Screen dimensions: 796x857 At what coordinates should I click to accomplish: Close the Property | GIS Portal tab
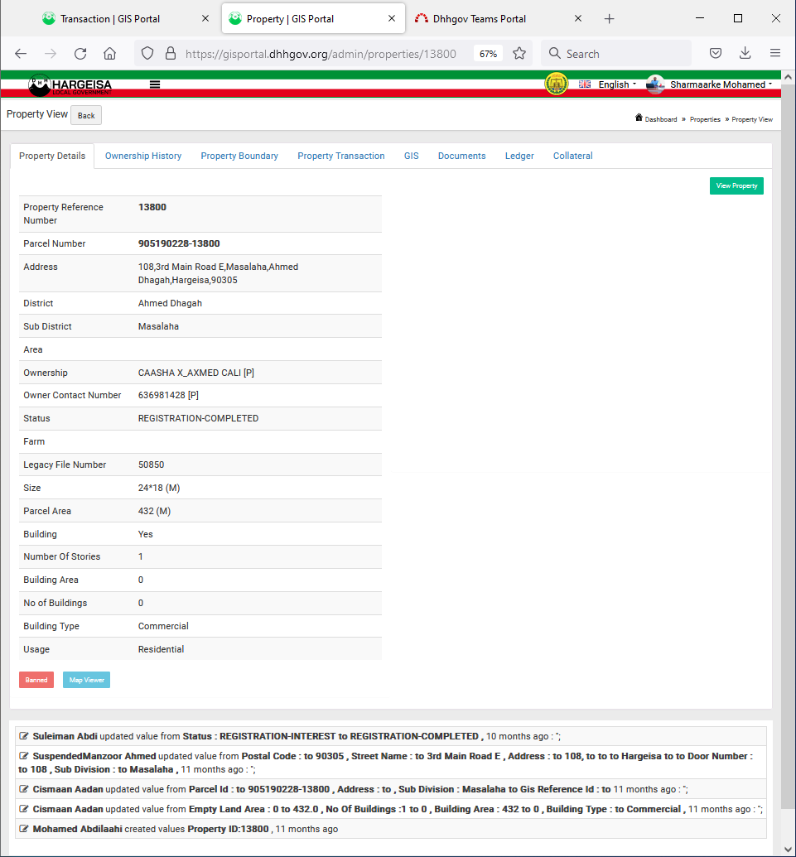pos(392,18)
